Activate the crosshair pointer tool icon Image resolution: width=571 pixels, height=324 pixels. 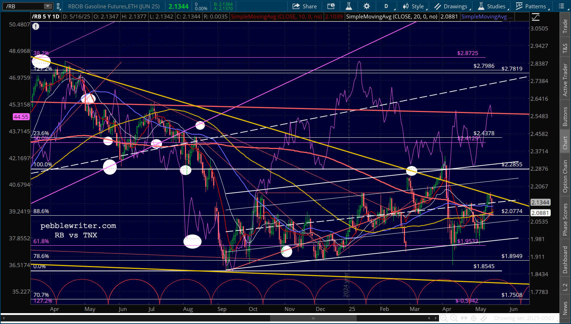point(473,318)
